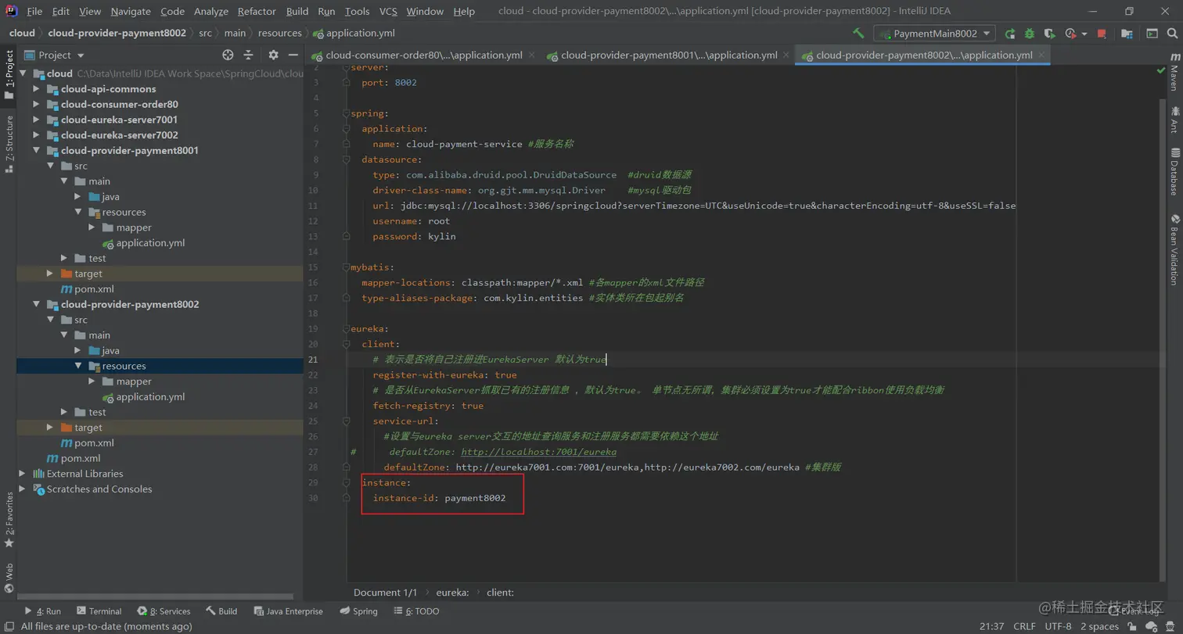
Task: Expand the External Libraries node
Action: (23, 474)
